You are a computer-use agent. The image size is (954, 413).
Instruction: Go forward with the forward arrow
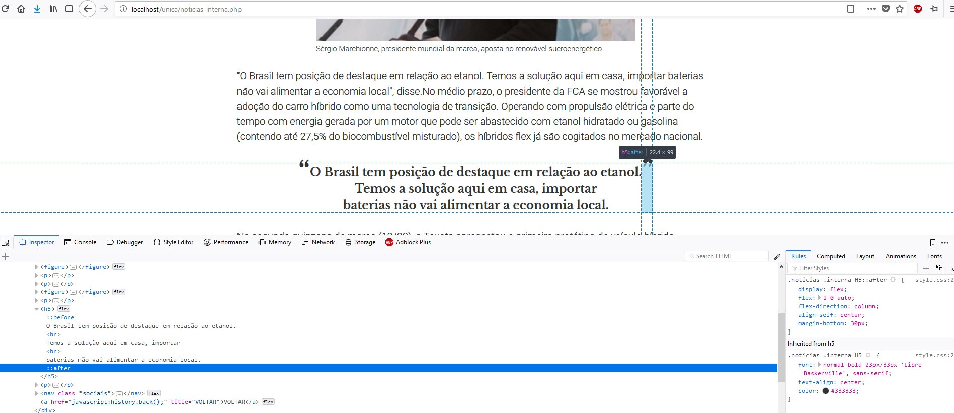point(104,9)
